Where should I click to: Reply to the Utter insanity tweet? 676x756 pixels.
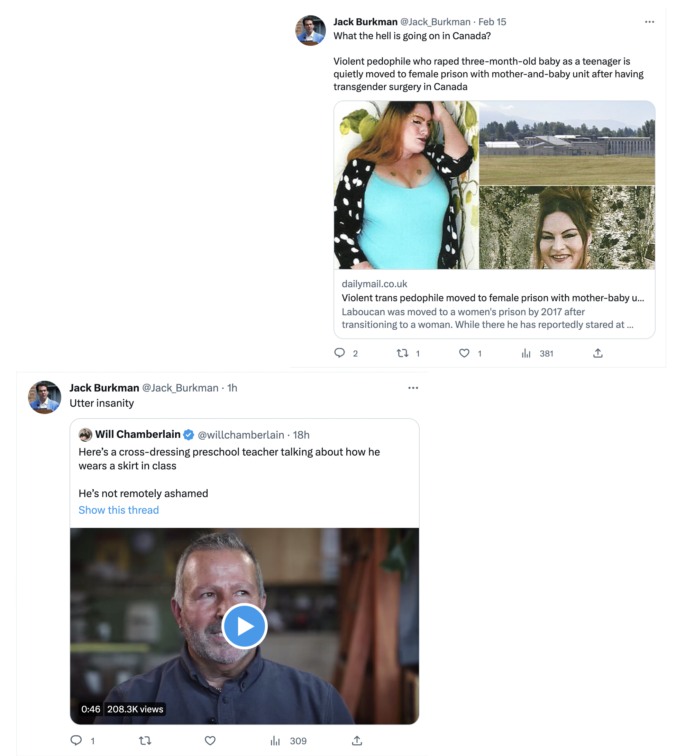pyautogui.click(x=77, y=741)
